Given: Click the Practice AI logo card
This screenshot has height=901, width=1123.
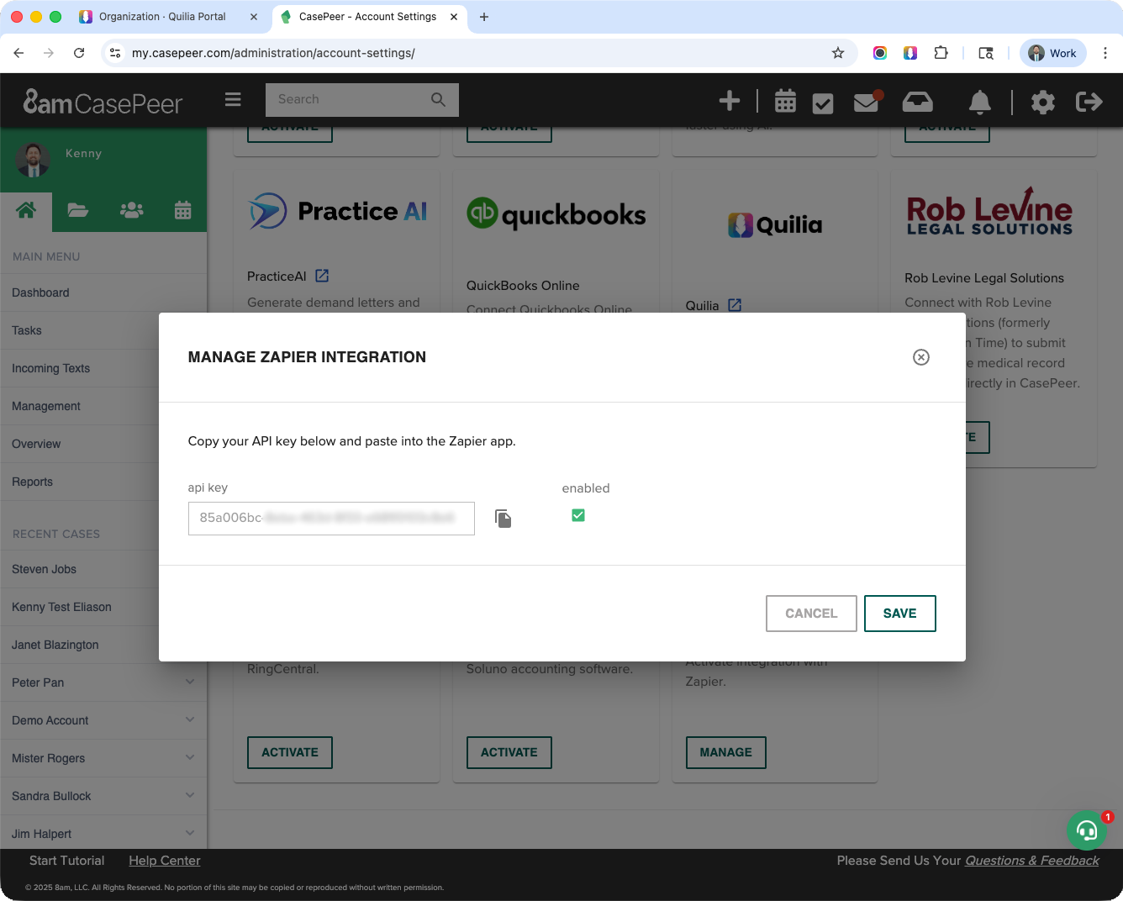Looking at the screenshot, I should (338, 211).
